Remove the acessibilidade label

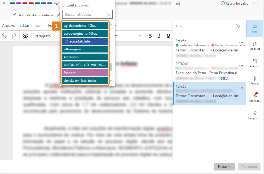[67, 41]
